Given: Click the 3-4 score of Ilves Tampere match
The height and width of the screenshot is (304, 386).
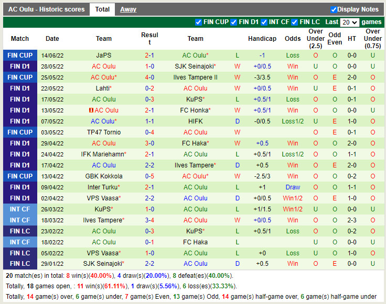Looking at the screenshot, I should tap(149, 220).
